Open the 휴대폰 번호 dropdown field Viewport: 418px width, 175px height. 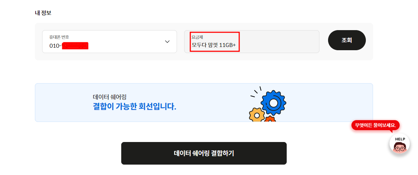110,42
